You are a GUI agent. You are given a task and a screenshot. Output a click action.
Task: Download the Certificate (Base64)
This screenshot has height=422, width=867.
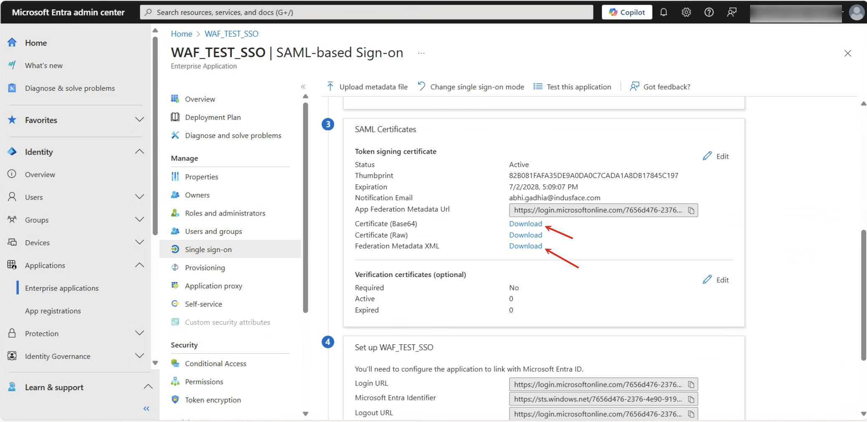[x=525, y=224]
